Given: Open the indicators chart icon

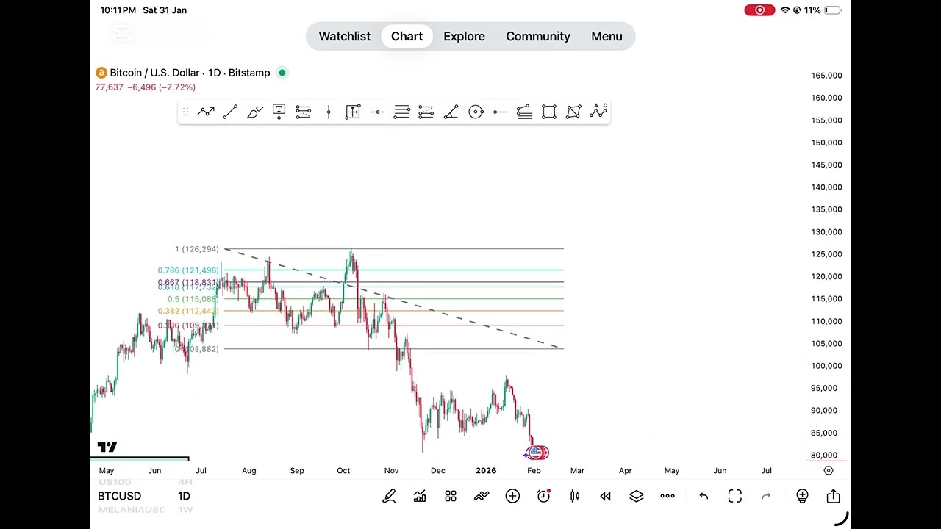Looking at the screenshot, I should tap(420, 497).
